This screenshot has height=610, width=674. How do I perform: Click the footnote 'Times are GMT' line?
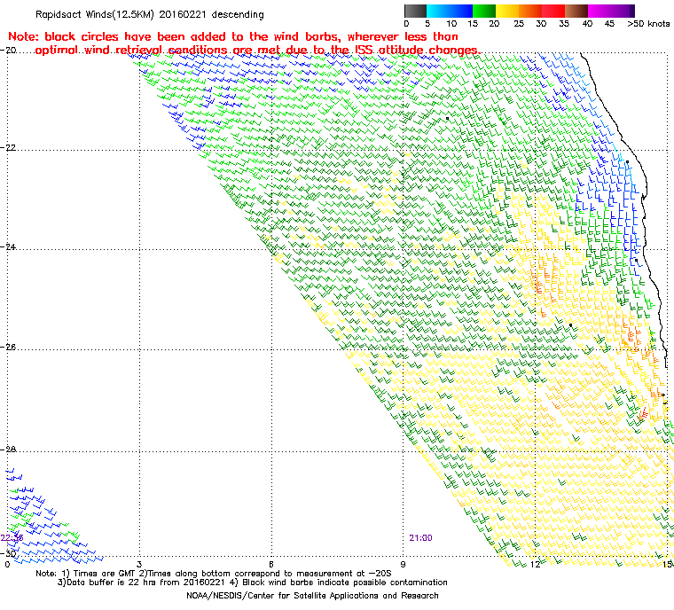tap(214, 574)
